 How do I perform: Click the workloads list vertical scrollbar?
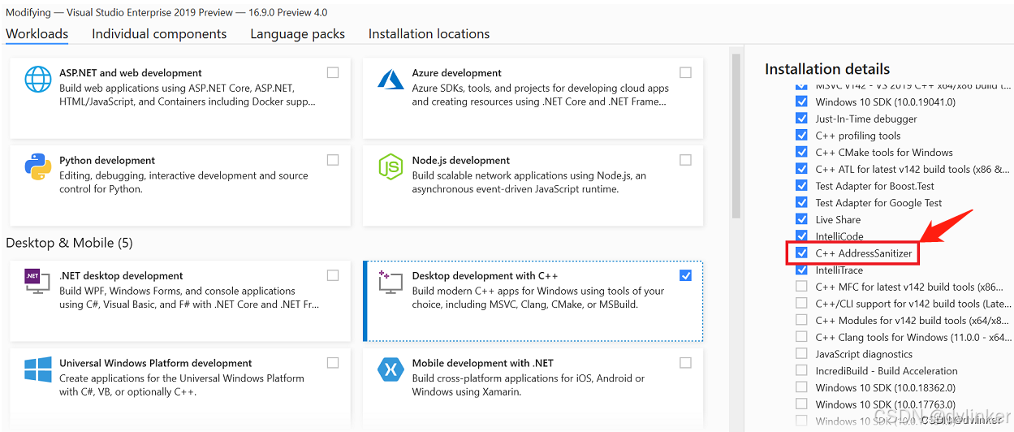[736, 136]
